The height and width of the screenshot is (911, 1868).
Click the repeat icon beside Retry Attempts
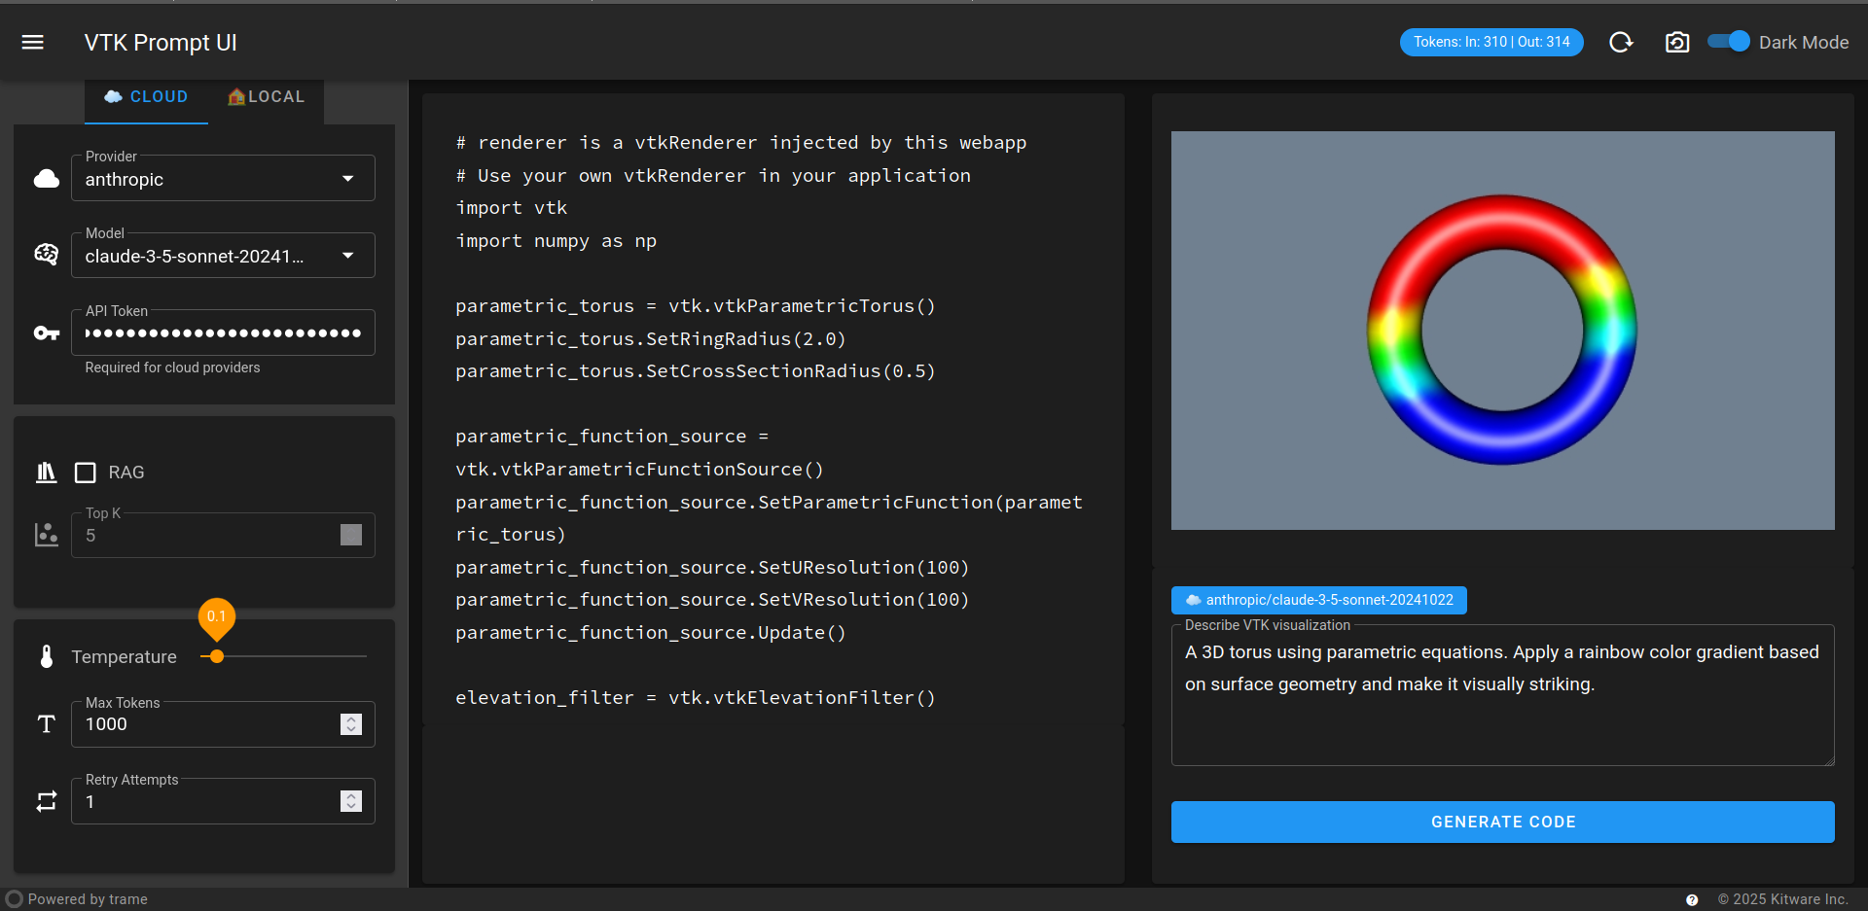(46, 801)
